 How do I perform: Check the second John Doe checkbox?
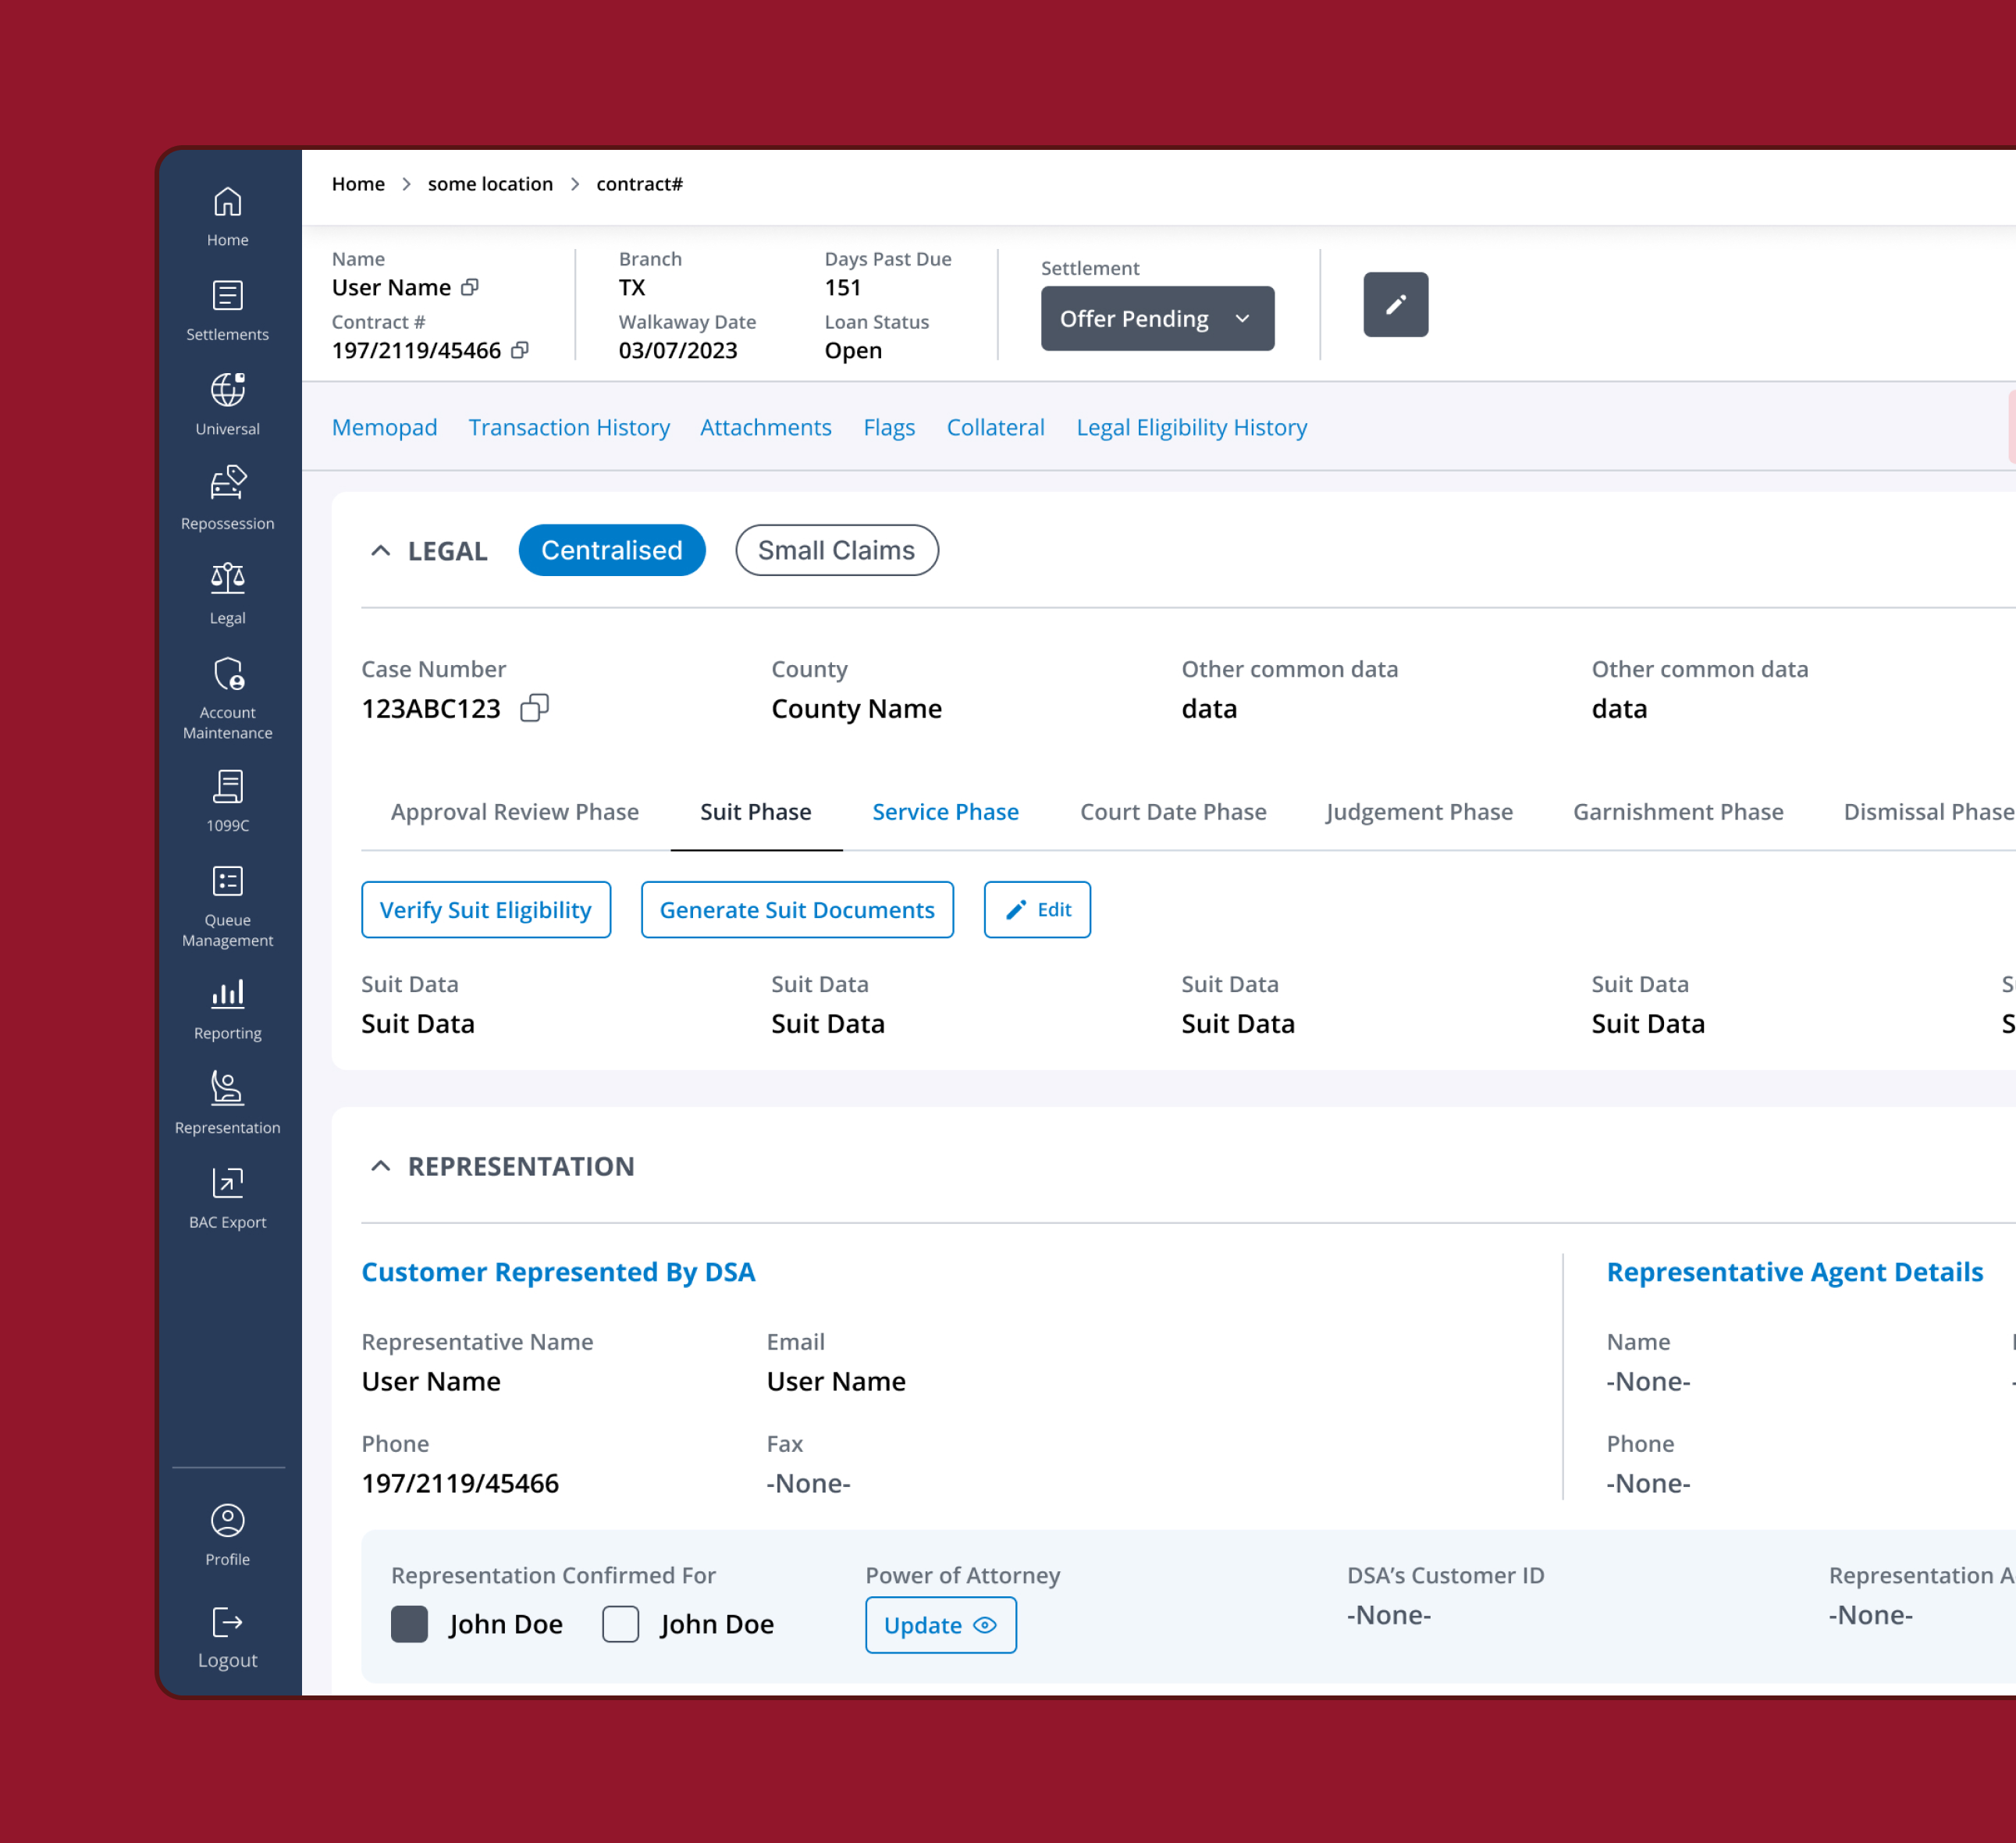click(620, 1624)
